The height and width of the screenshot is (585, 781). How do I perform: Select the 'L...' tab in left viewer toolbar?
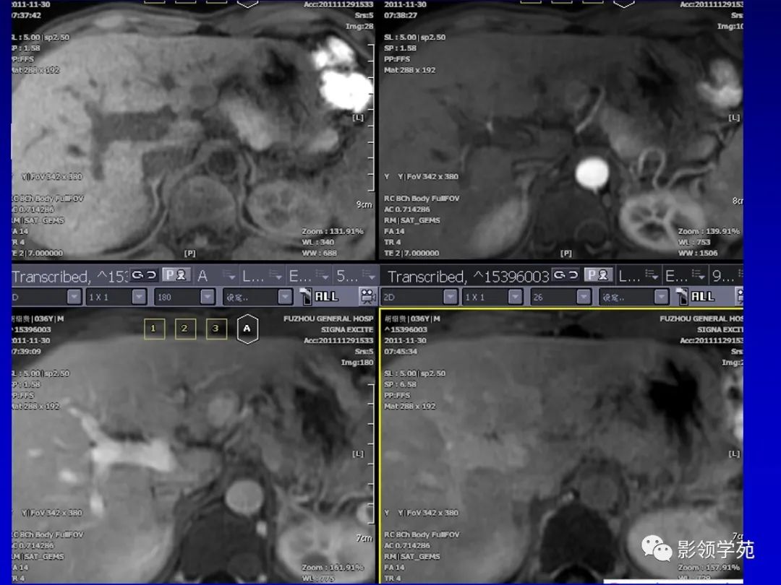253,276
